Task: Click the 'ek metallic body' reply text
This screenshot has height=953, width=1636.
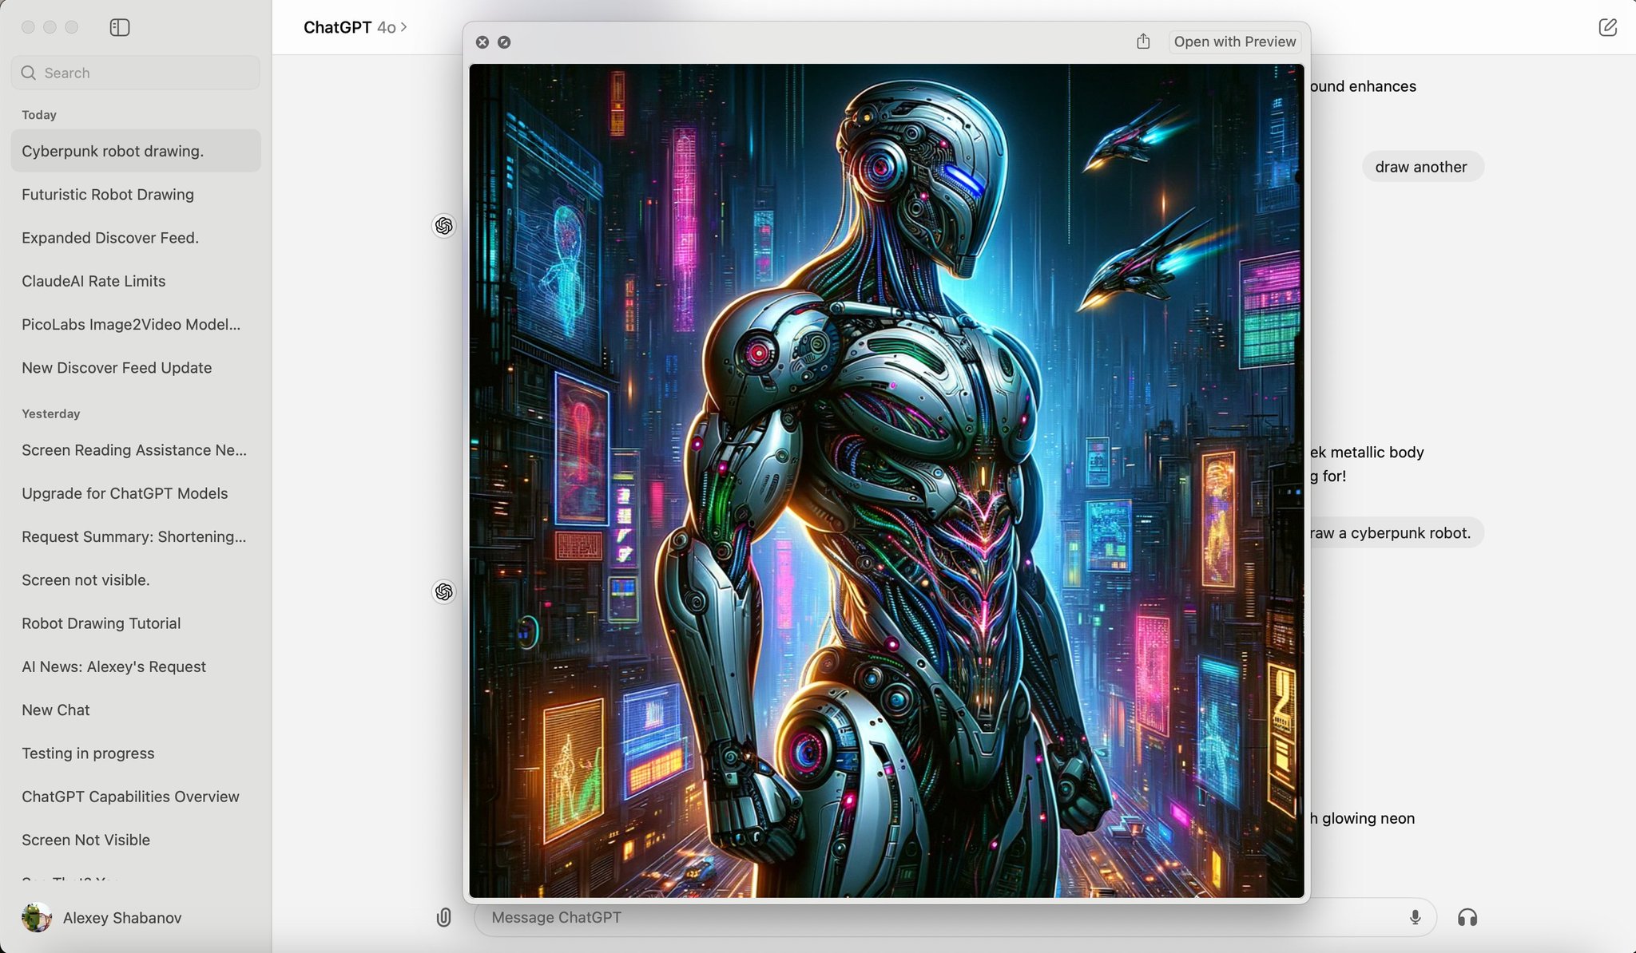Action: [x=1367, y=452]
